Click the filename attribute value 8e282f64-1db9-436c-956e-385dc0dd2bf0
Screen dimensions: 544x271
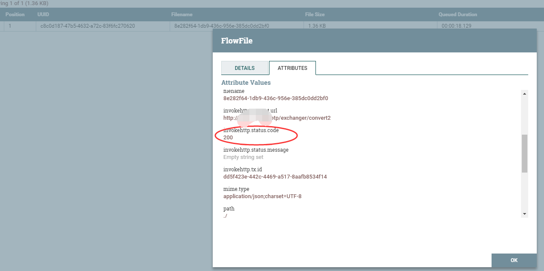tap(275, 98)
